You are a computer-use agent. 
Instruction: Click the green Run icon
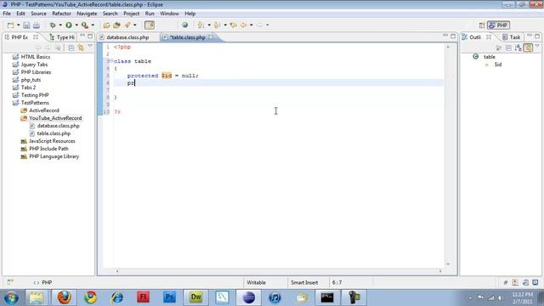69,25
